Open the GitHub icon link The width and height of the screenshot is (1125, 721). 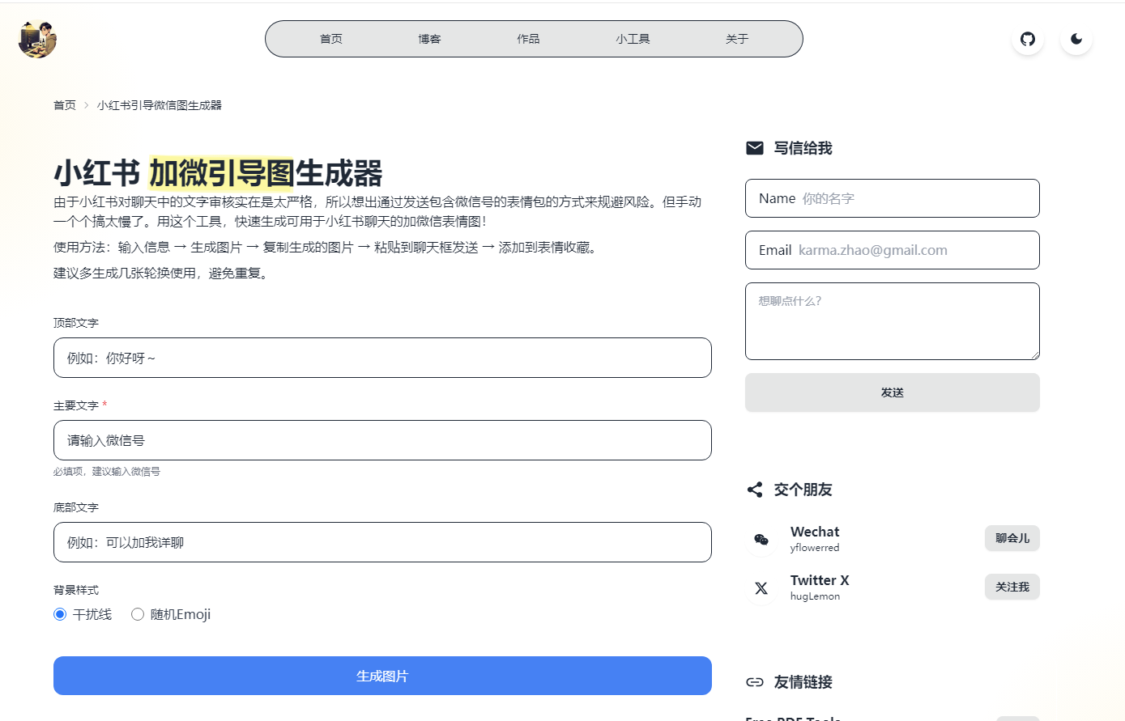[x=1028, y=39]
